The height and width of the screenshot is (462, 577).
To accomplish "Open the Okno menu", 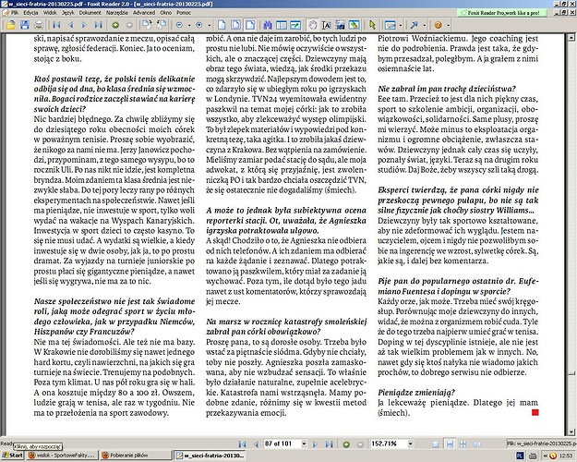I will click(165, 13).
